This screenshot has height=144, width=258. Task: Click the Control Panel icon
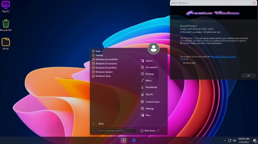pos(142,102)
